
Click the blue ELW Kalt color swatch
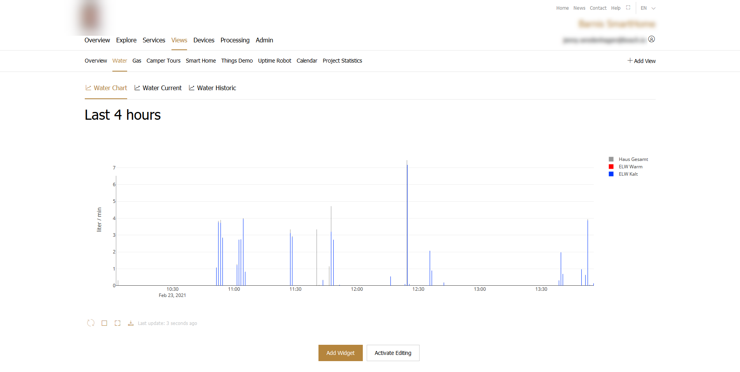point(611,174)
